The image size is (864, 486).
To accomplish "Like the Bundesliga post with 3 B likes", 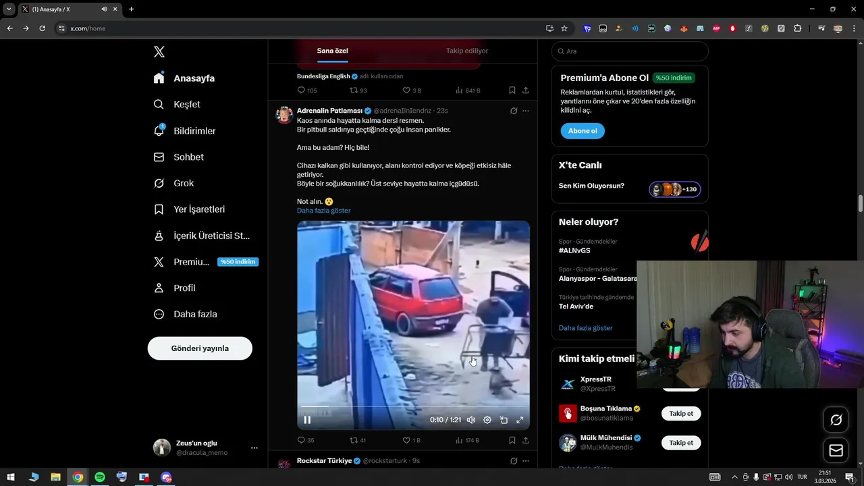I will [x=412, y=90].
